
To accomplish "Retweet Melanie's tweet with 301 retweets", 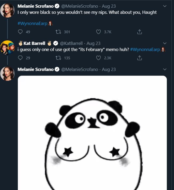I will (x=58, y=32).
